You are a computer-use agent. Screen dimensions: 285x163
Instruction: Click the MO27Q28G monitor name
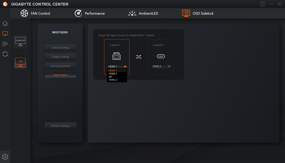pos(60,32)
